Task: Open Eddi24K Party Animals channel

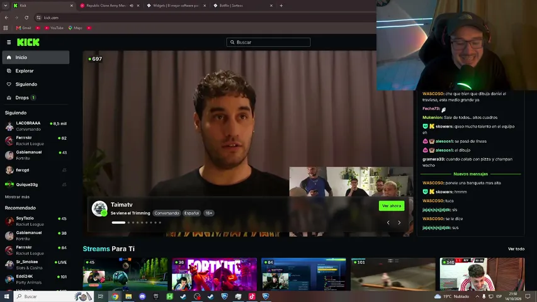Action: [x=36, y=279]
